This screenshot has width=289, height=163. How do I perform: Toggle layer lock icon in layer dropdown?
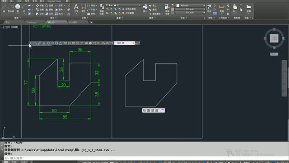click(x=112, y=5)
